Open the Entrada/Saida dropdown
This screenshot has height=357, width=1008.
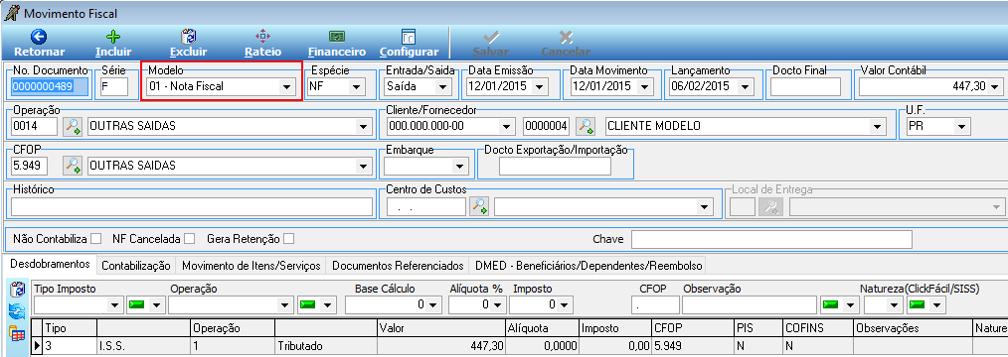(443, 86)
